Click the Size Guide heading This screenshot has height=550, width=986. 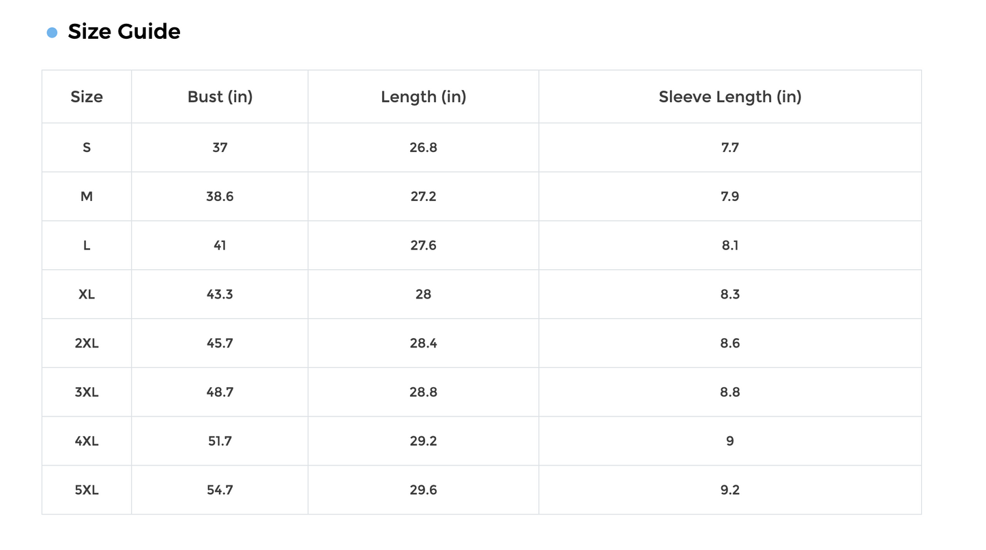124,31
